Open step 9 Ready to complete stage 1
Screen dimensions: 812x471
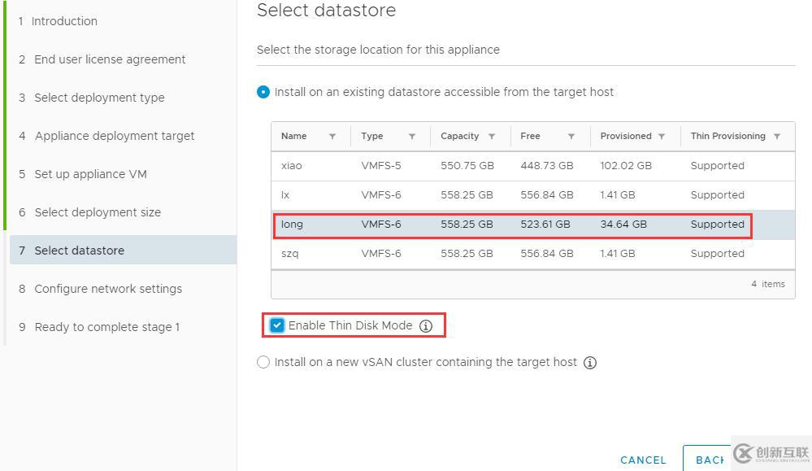pos(99,327)
